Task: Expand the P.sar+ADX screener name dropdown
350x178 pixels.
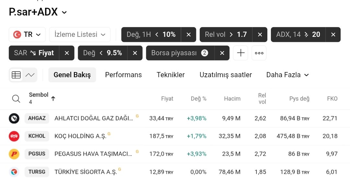Action: point(64,13)
